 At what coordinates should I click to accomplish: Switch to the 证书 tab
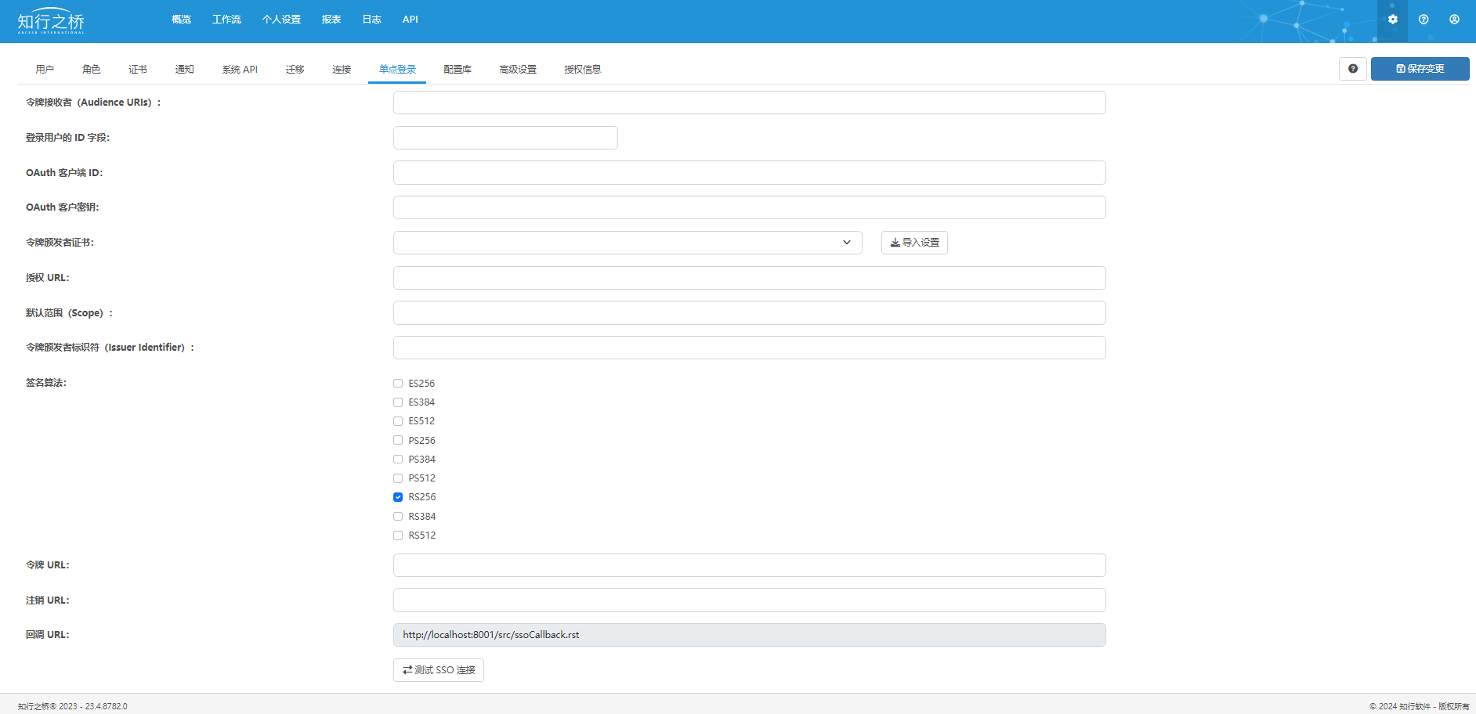[138, 70]
